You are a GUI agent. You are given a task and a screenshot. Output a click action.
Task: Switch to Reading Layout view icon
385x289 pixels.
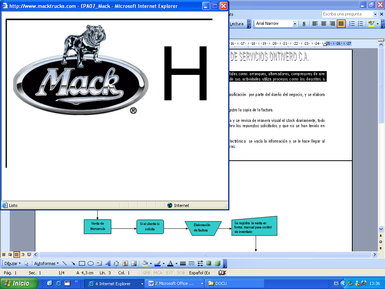[x=29, y=255]
